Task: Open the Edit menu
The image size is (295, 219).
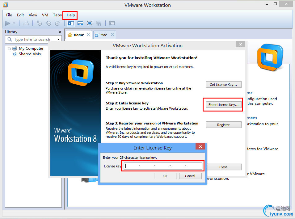Action: pos(20,15)
